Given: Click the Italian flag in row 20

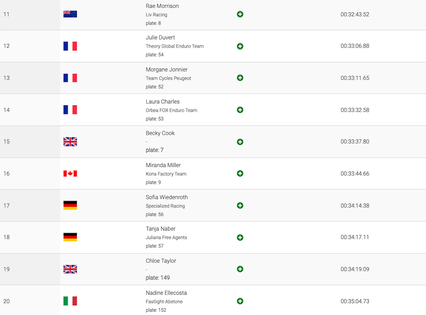Looking at the screenshot, I should click(70, 301).
